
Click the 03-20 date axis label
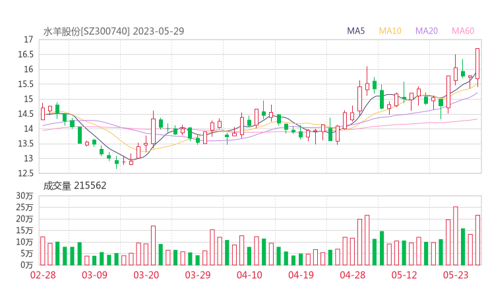[x=146, y=275]
